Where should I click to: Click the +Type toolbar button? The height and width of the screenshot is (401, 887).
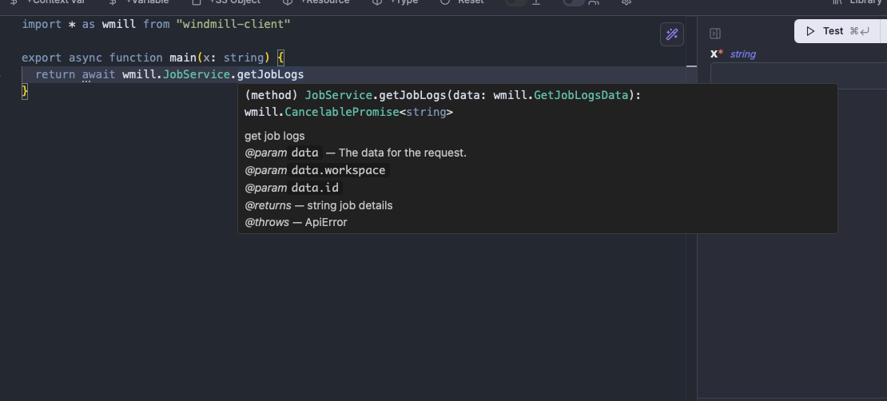point(396,2)
